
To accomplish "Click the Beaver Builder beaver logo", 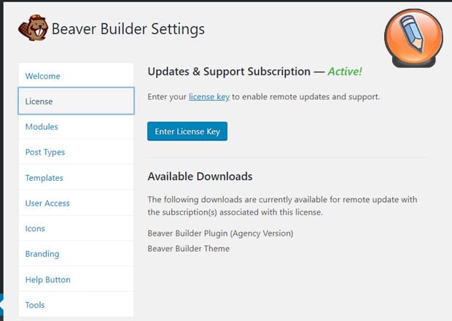I will (x=33, y=28).
